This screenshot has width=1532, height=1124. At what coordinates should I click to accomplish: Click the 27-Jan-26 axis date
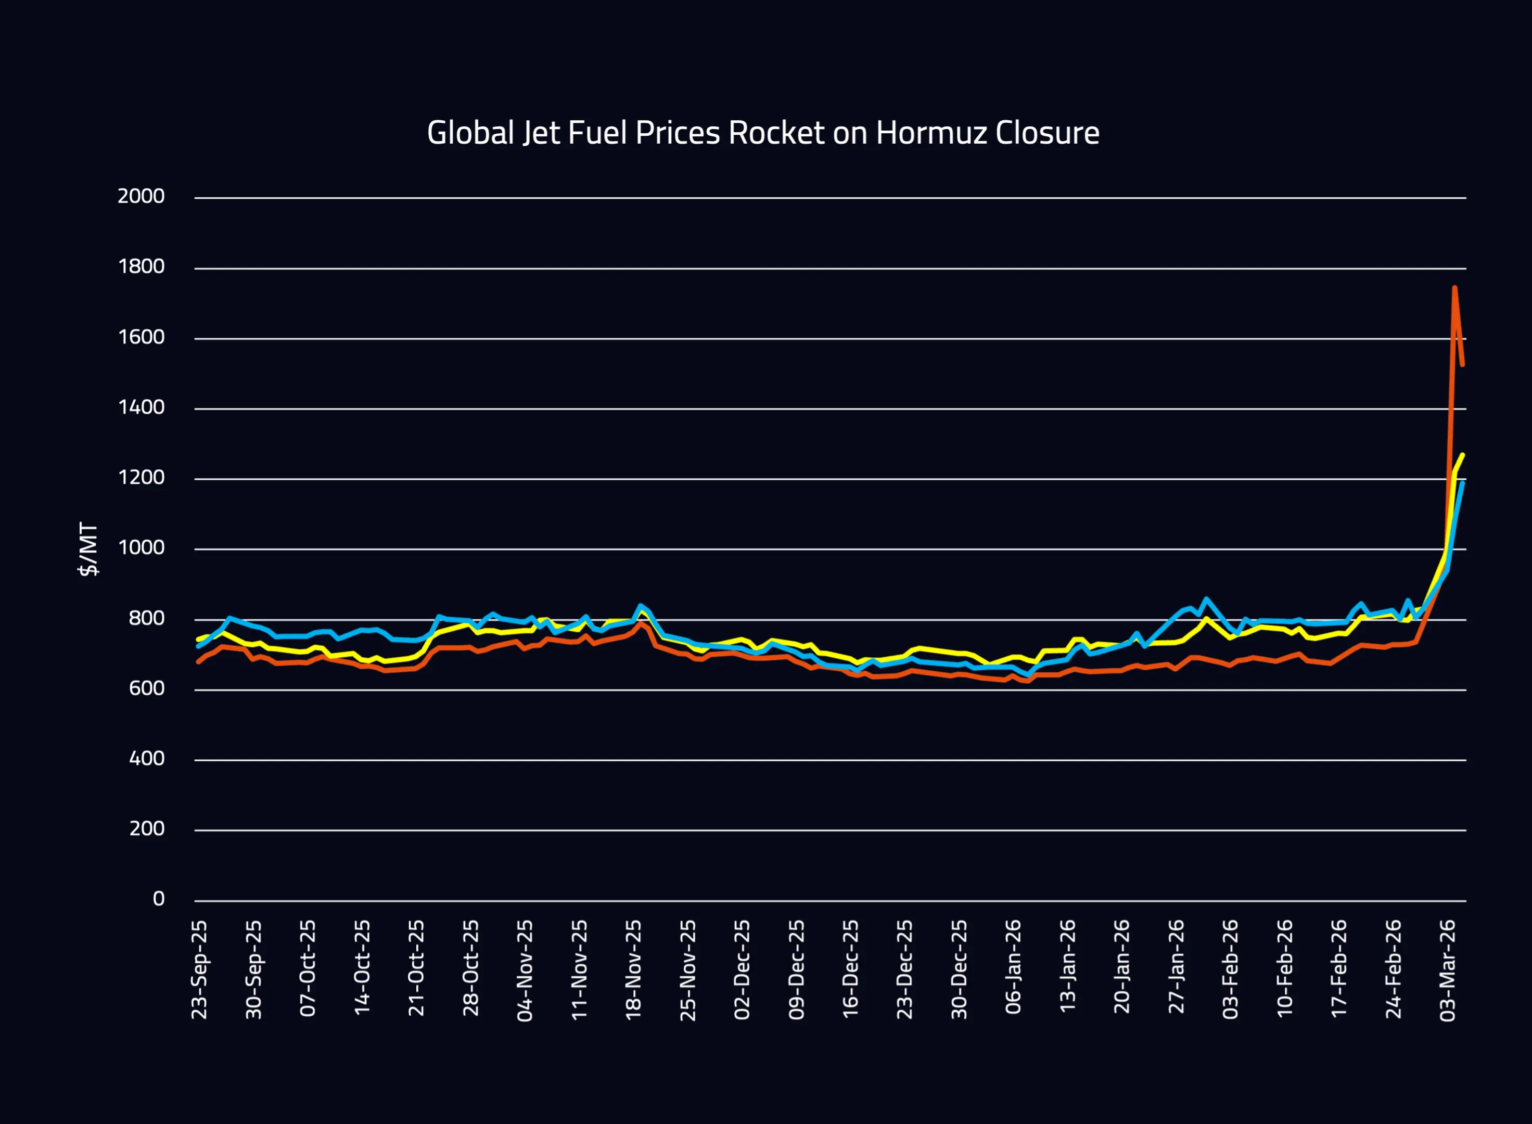point(1176,967)
